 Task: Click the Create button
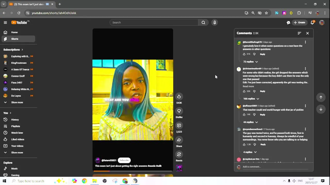[x=300, y=22]
